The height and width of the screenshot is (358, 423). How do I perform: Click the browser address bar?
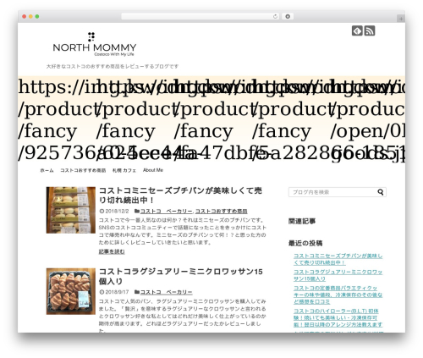(201, 16)
